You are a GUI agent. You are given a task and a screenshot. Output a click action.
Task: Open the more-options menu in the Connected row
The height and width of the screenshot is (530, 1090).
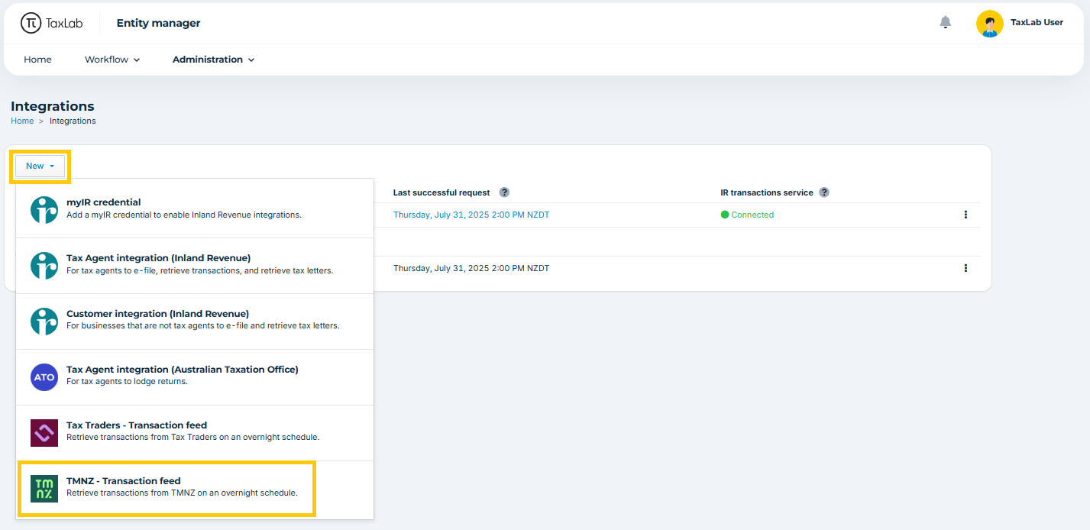tap(965, 215)
